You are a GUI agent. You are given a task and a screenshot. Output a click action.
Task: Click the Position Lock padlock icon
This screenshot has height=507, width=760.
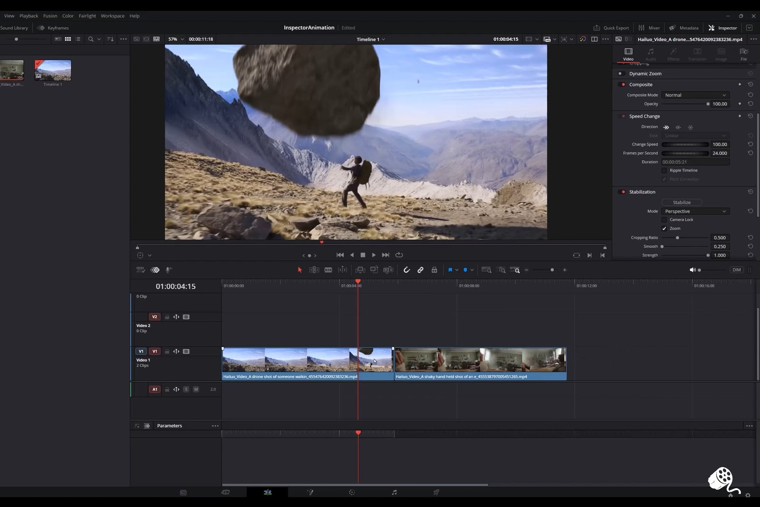434,270
